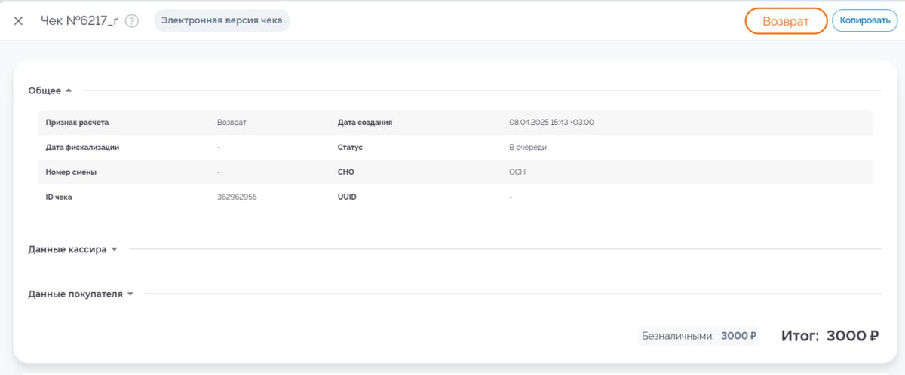Image resolution: width=905 pixels, height=375 pixels.
Task: Click the ОСН tax system value
Action: pyautogui.click(x=517, y=172)
